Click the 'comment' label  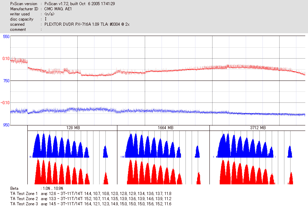pos(18,29)
